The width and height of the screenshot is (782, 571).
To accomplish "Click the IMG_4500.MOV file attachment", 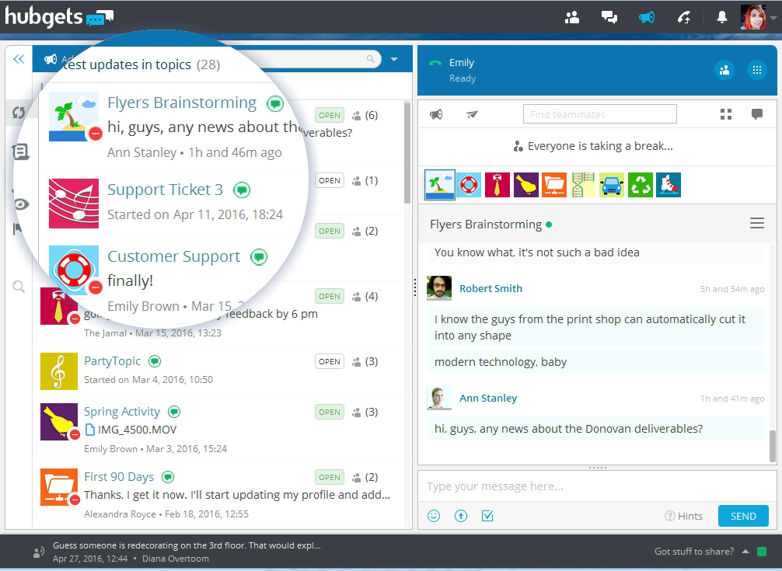I will (x=131, y=430).
